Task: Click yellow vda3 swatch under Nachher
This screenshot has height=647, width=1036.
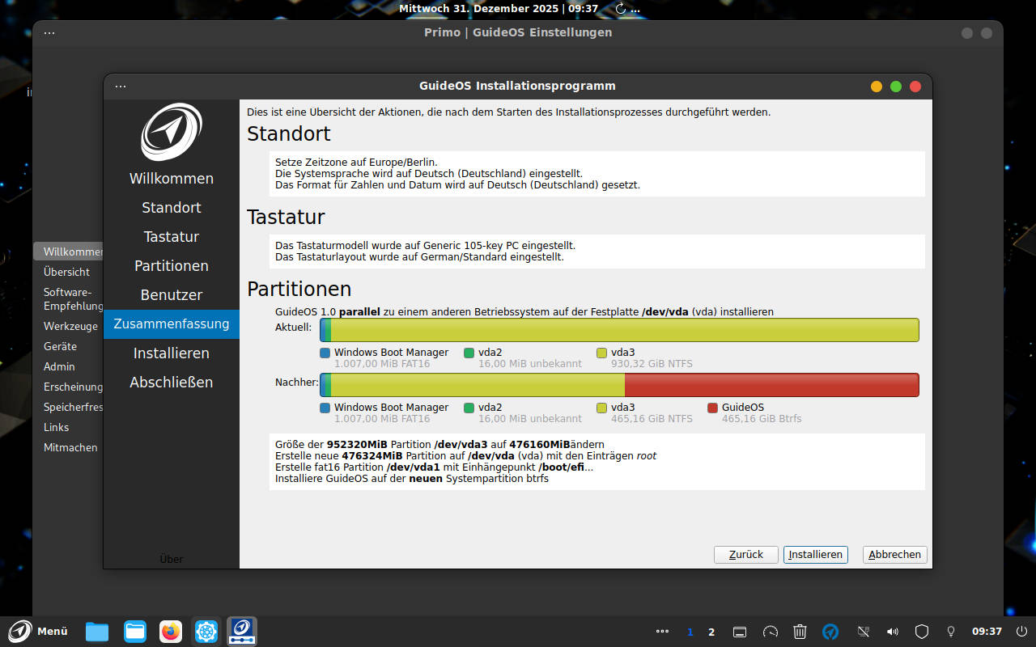Action: pyautogui.click(x=602, y=408)
